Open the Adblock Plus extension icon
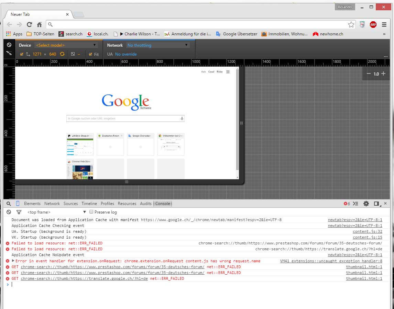The height and width of the screenshot is (309, 394). pos(373,24)
